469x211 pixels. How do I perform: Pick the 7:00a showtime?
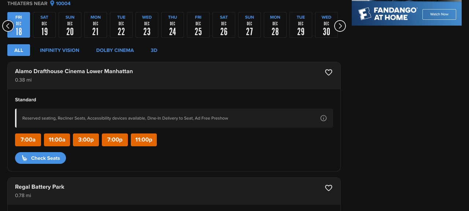coord(28,140)
